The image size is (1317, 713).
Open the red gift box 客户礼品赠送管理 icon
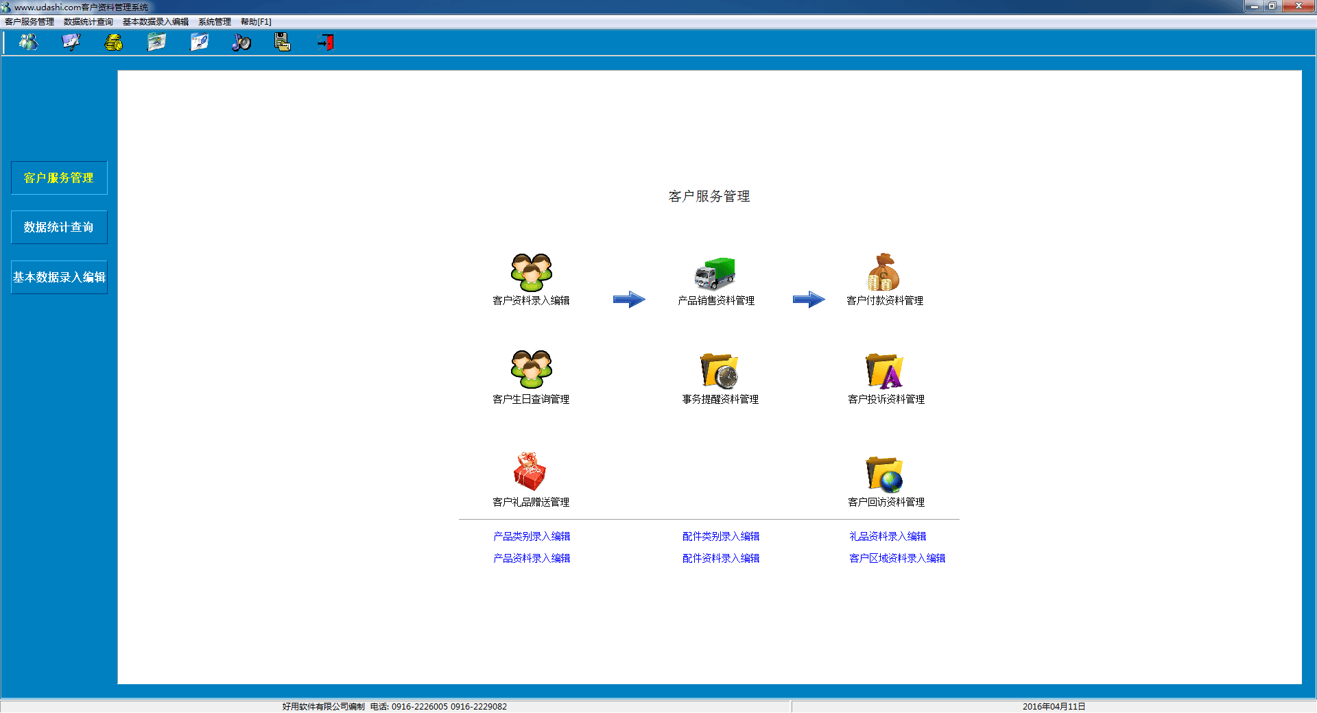530,471
